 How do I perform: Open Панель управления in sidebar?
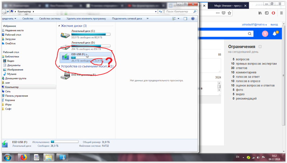pyautogui.click(x=17, y=96)
